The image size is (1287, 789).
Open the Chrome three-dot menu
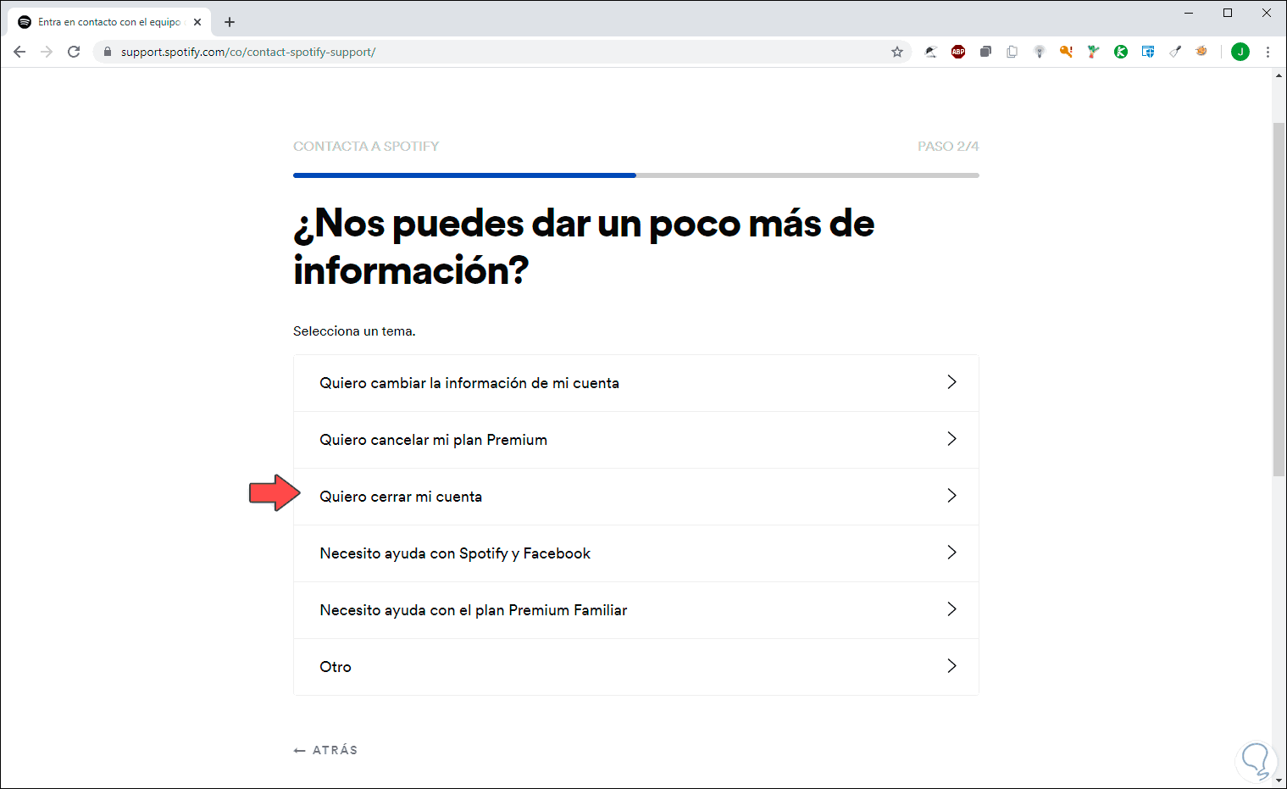pos(1268,52)
